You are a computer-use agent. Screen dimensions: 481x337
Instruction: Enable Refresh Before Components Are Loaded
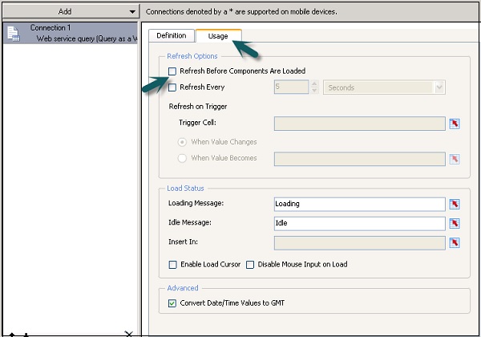tap(172, 71)
